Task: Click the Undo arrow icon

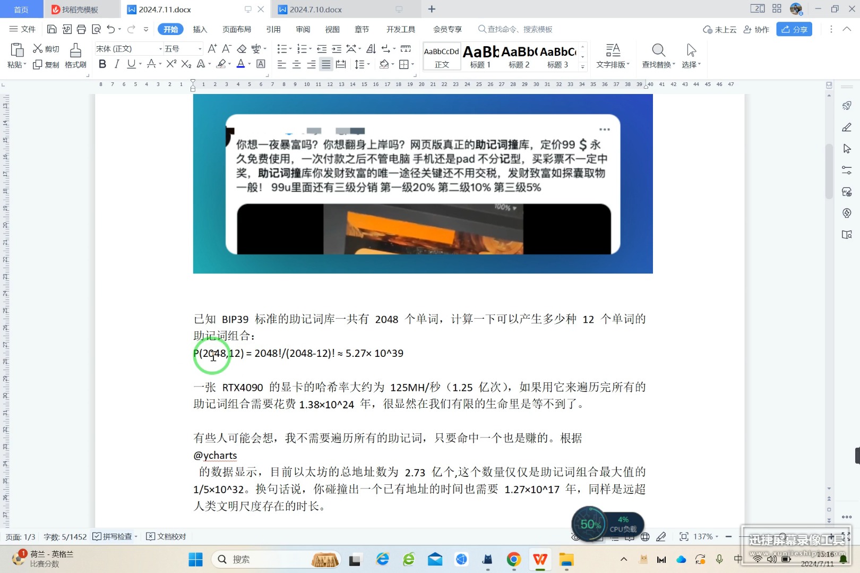Action: coord(110,29)
